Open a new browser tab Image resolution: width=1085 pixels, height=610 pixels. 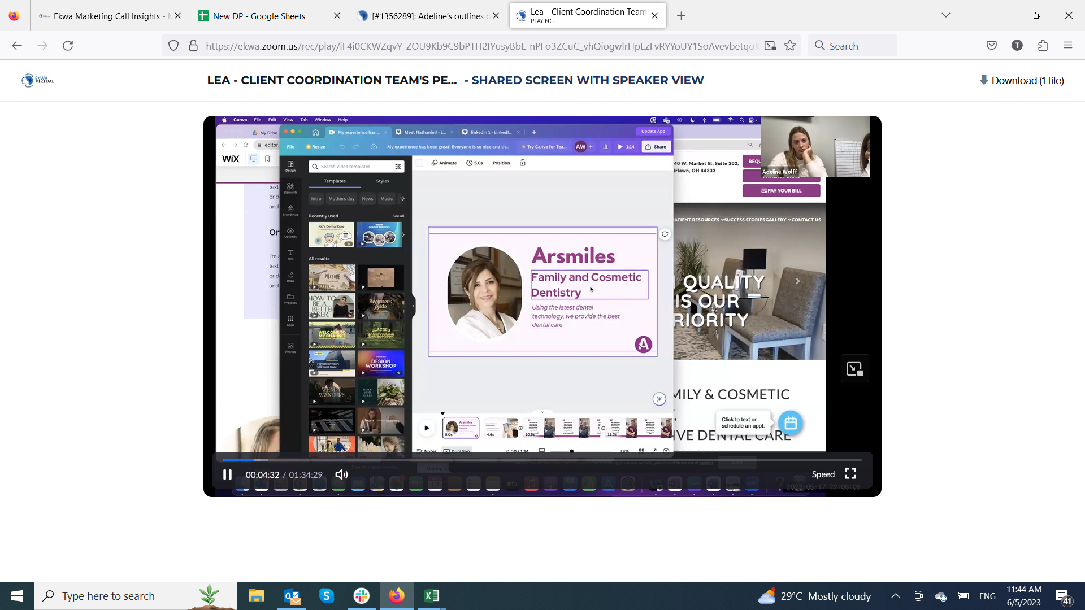681,16
